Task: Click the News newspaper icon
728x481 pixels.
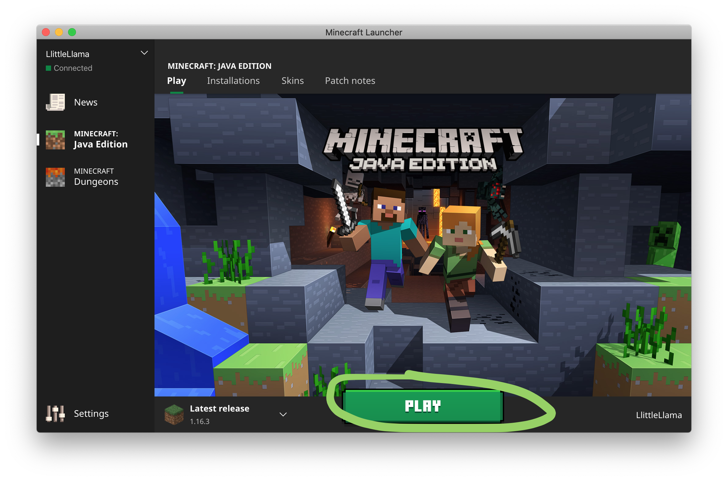Action: [x=55, y=102]
